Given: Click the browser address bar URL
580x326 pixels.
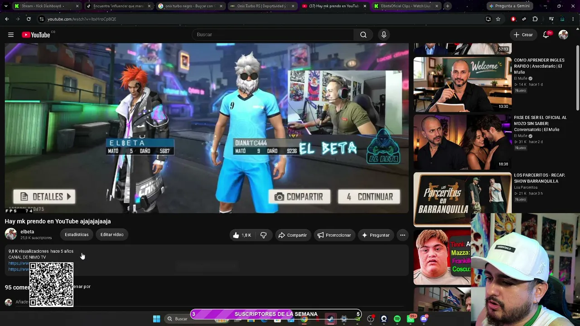Looking at the screenshot, I should pyautogui.click(x=82, y=19).
